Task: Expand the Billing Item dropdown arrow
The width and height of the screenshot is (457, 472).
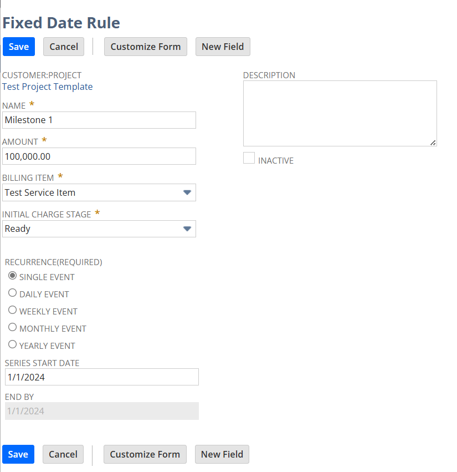Action: [187, 192]
